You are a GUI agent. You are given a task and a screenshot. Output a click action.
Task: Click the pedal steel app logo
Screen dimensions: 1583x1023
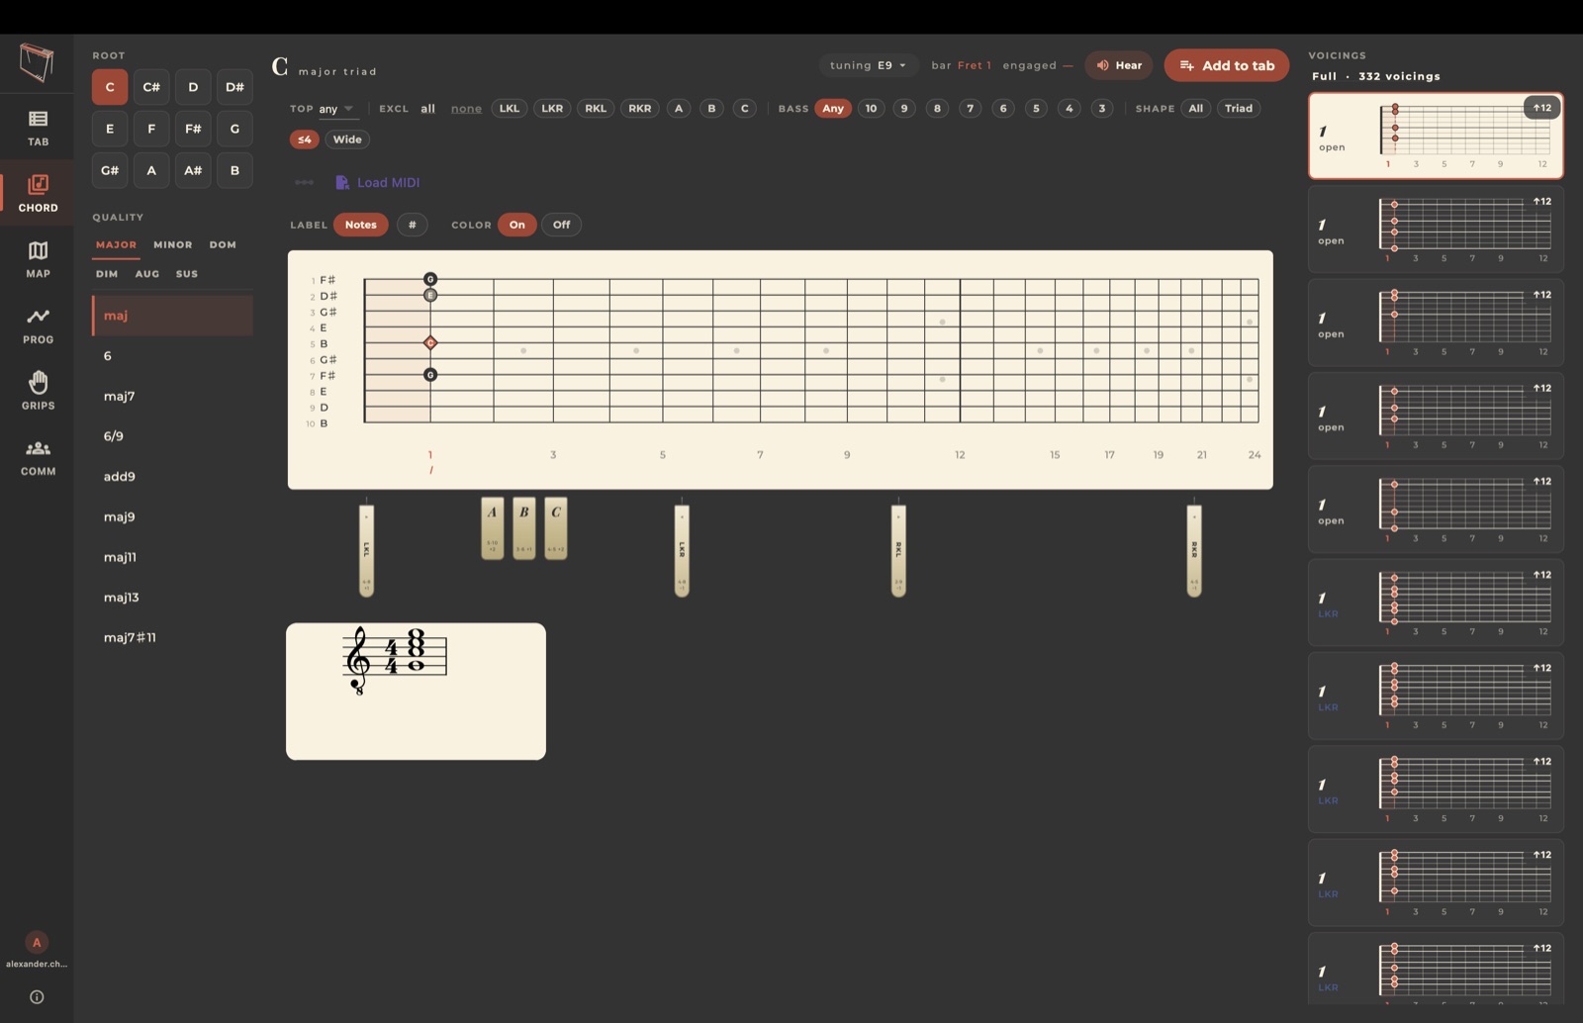[x=37, y=63]
